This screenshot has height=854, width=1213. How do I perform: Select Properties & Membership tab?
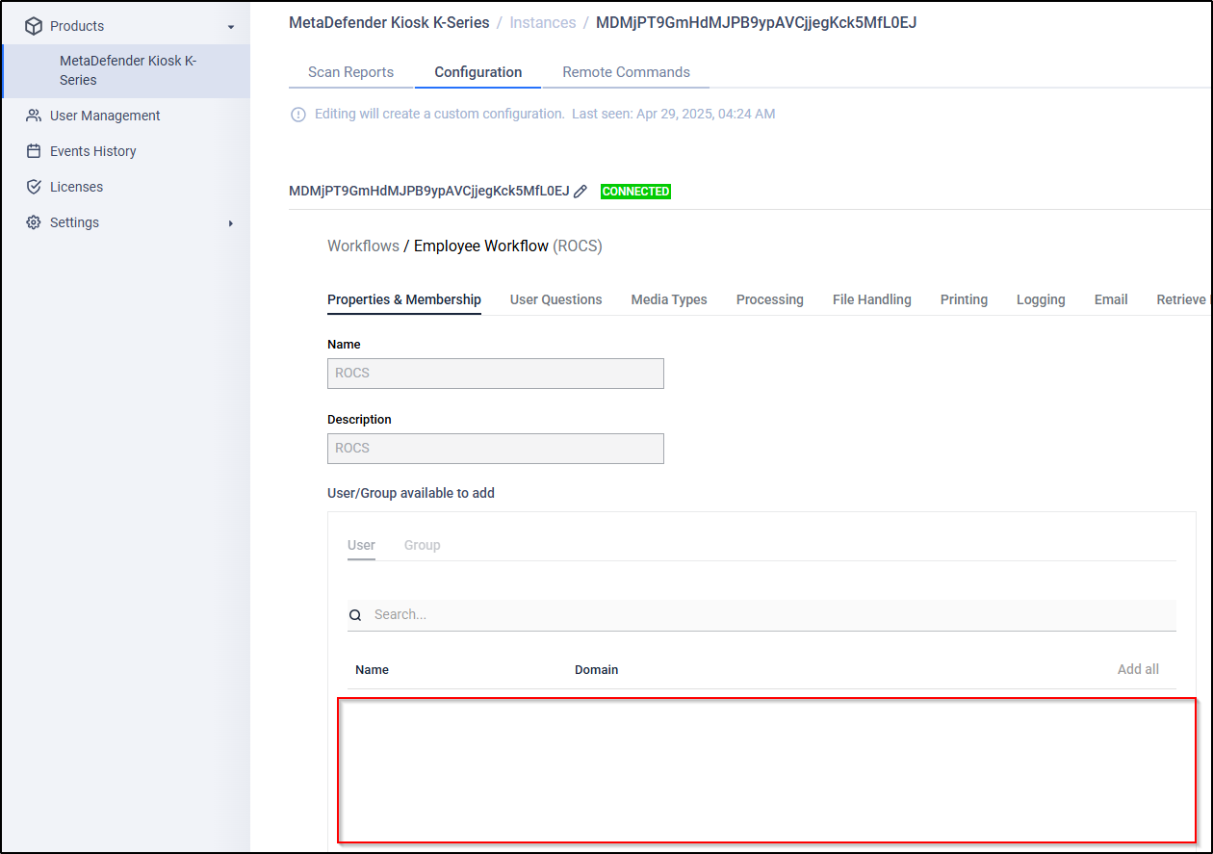(404, 299)
